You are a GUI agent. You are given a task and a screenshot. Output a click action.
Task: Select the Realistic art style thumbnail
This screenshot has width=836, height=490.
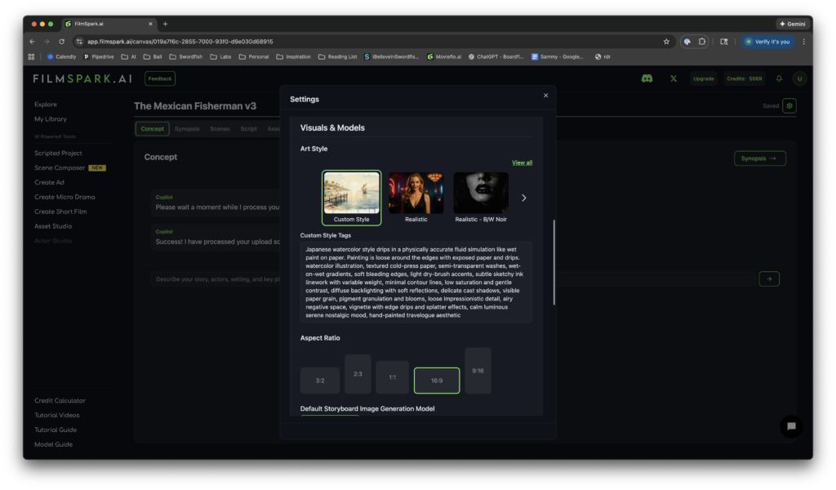tap(416, 192)
